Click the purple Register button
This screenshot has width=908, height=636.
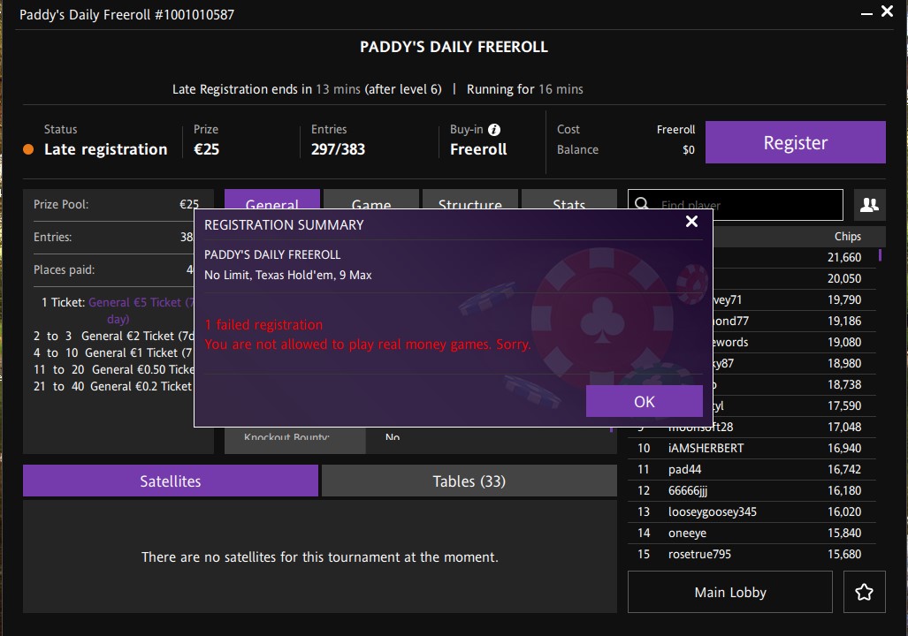pos(795,142)
